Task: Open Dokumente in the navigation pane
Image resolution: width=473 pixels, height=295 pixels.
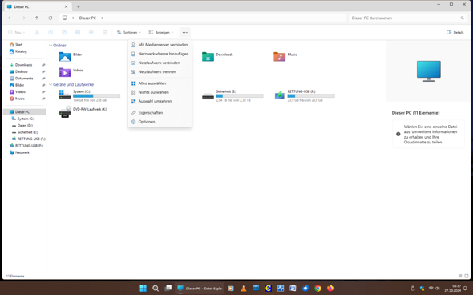Action: [x=21, y=79]
